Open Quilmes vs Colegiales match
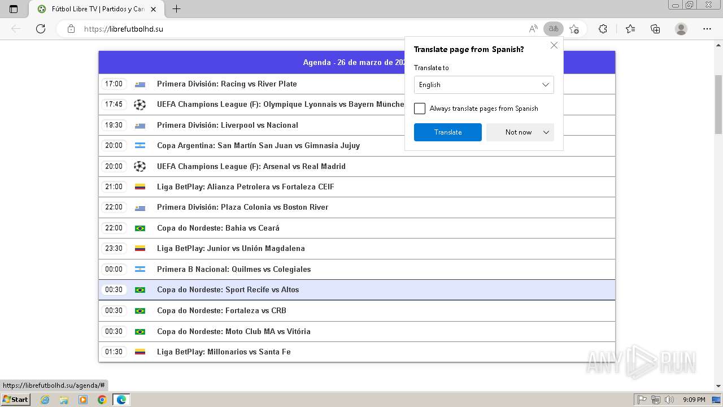 234,269
